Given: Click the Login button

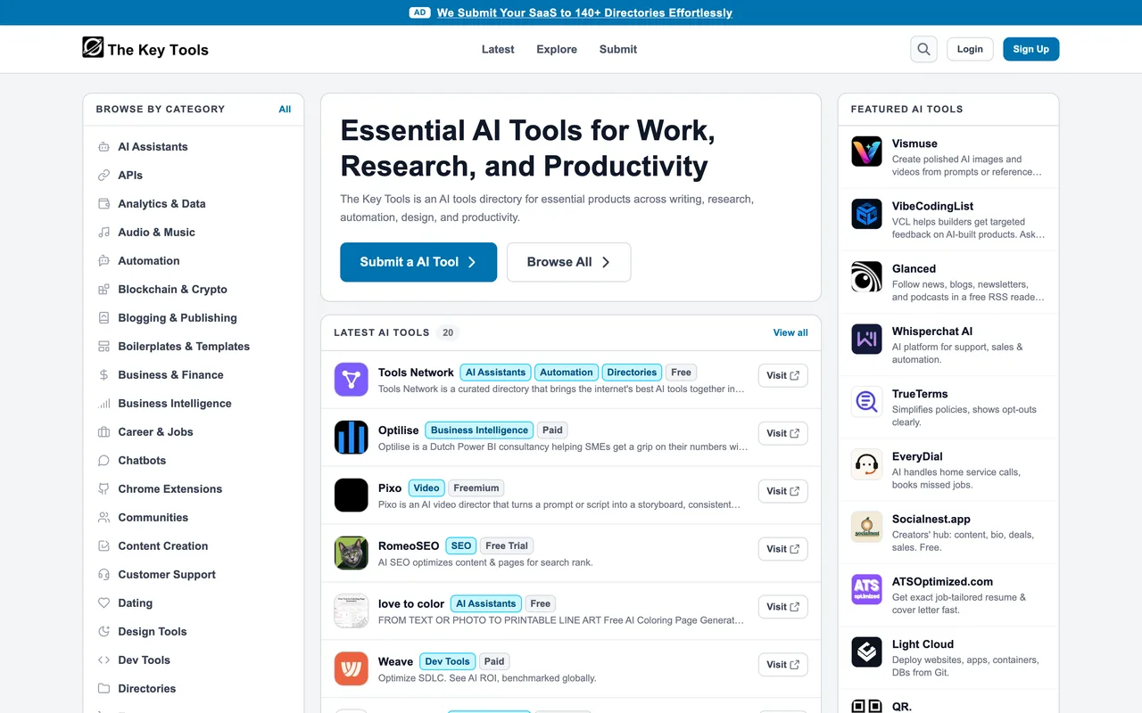Looking at the screenshot, I should [x=970, y=49].
